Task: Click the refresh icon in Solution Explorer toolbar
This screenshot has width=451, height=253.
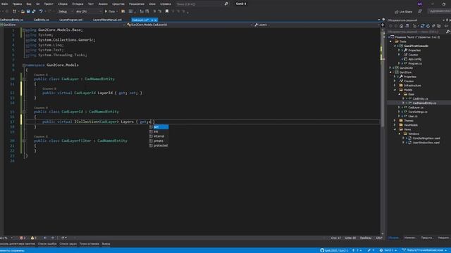Action: (428, 26)
